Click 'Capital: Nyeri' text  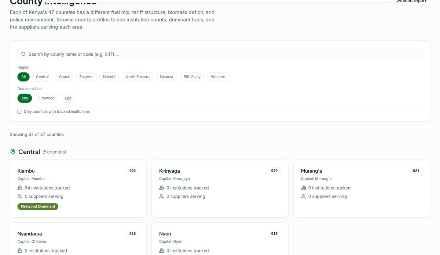point(171,241)
